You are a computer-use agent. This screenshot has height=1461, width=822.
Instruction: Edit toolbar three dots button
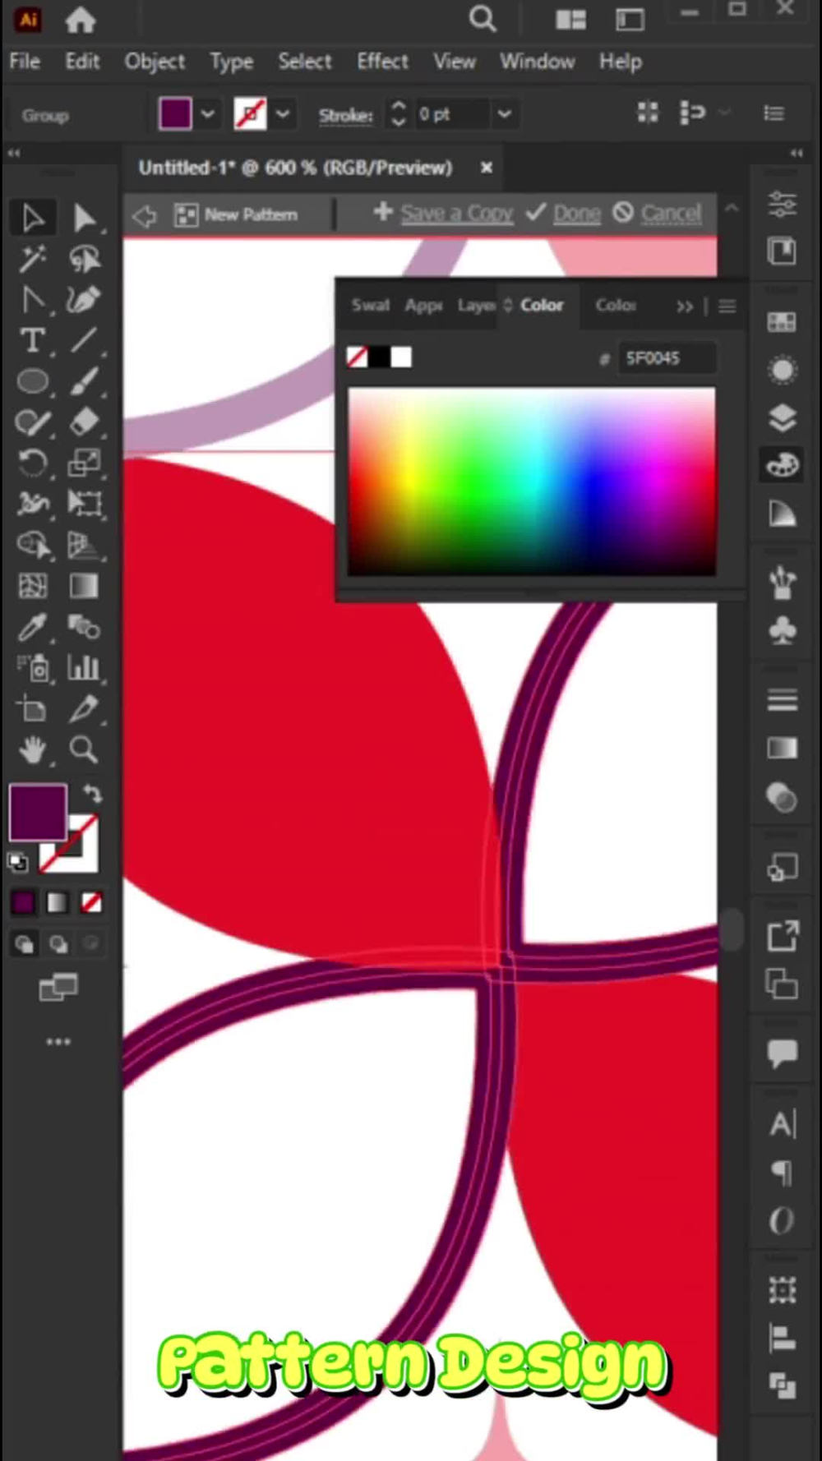(58, 1041)
